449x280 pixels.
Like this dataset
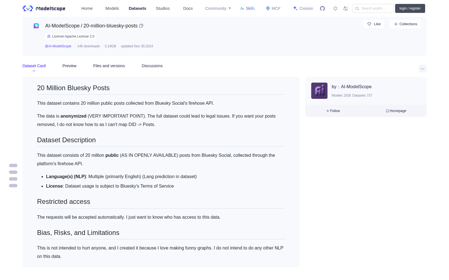pyautogui.click(x=374, y=24)
